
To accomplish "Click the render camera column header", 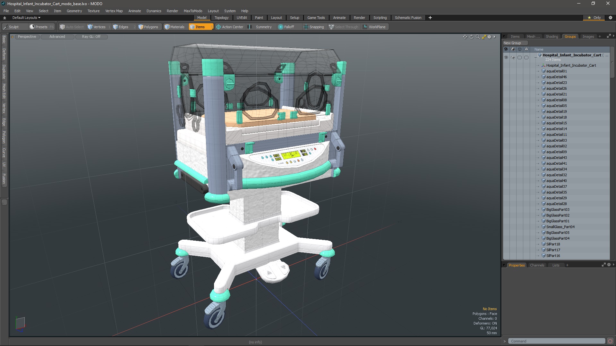I will (513, 49).
